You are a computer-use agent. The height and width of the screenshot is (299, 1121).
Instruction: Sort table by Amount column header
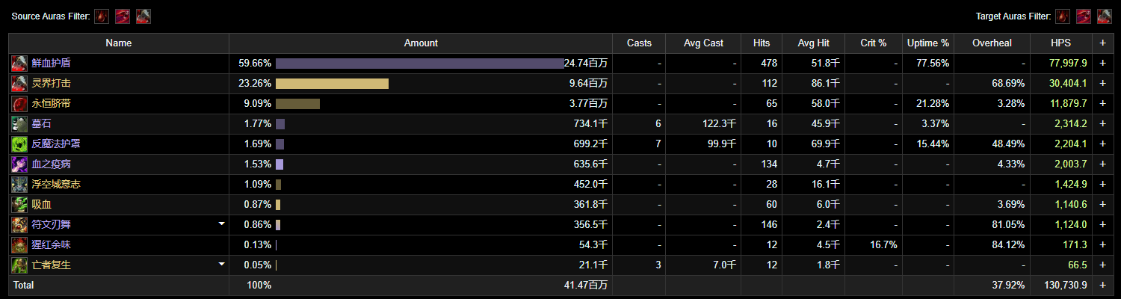coord(421,43)
